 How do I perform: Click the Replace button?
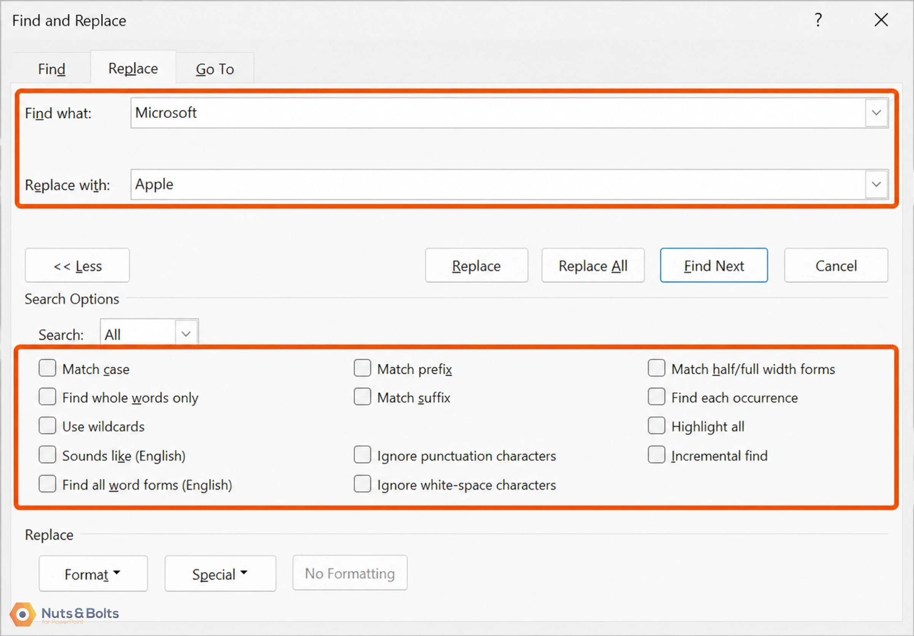click(x=476, y=265)
